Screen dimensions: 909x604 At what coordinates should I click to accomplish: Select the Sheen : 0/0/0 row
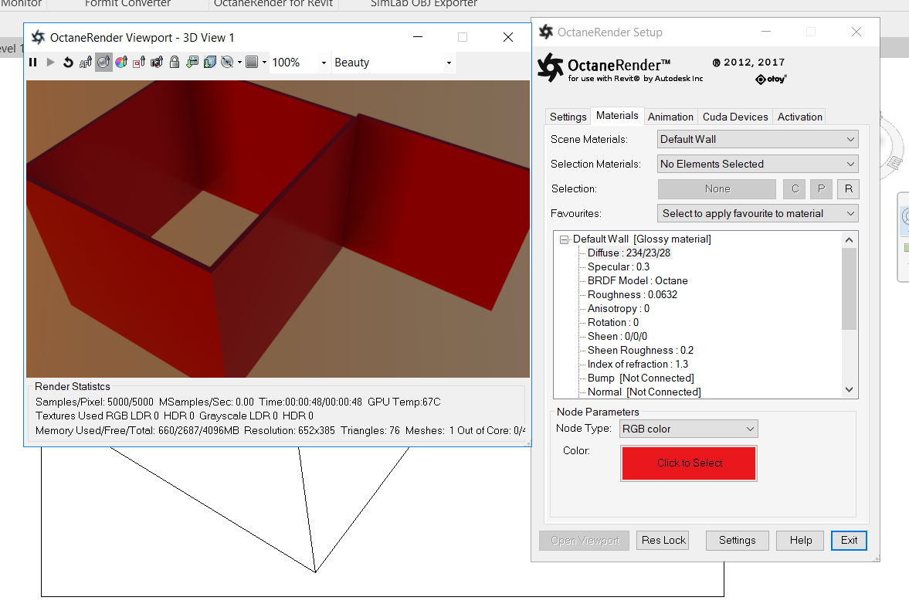[617, 336]
